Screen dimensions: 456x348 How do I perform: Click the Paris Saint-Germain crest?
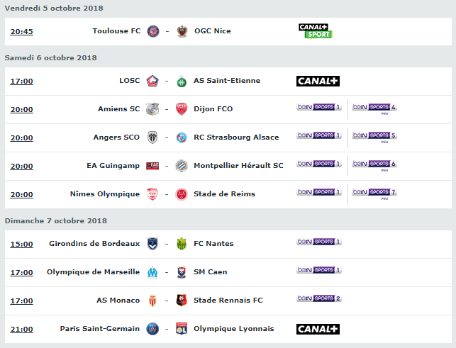tap(152, 329)
